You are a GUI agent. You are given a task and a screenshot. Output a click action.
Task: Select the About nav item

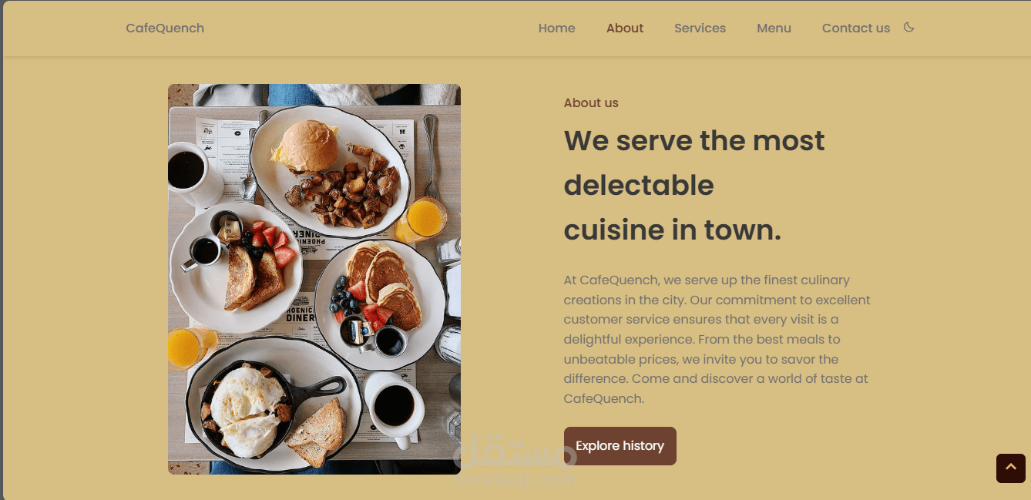click(x=625, y=29)
